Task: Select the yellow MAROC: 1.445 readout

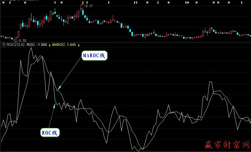Action: [x=64, y=45]
